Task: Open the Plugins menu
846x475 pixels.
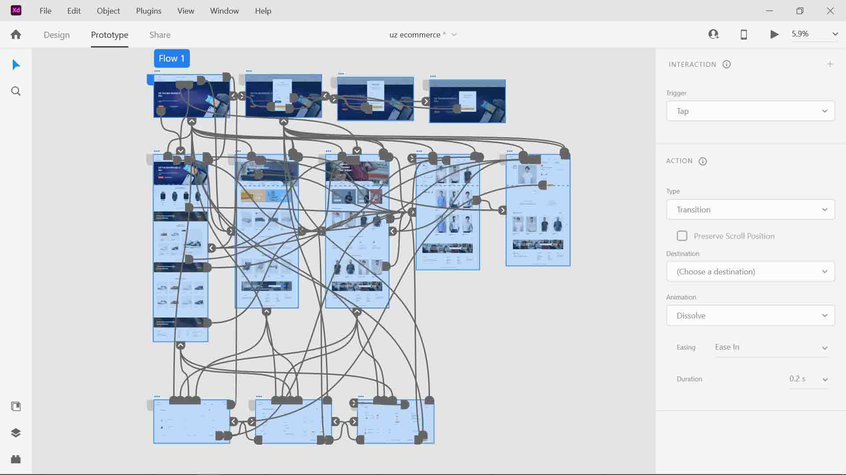Action: tap(148, 11)
